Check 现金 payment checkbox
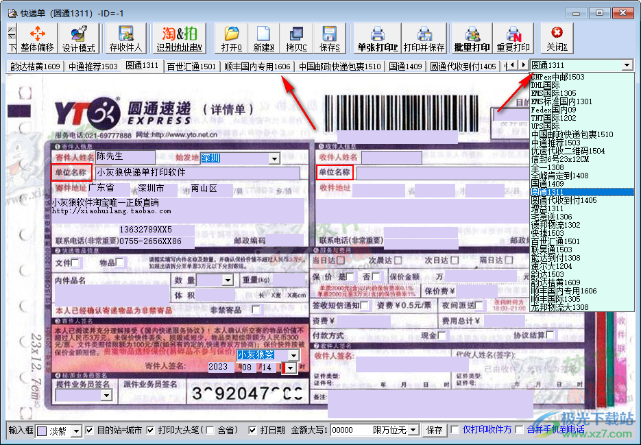 tap(442, 335)
